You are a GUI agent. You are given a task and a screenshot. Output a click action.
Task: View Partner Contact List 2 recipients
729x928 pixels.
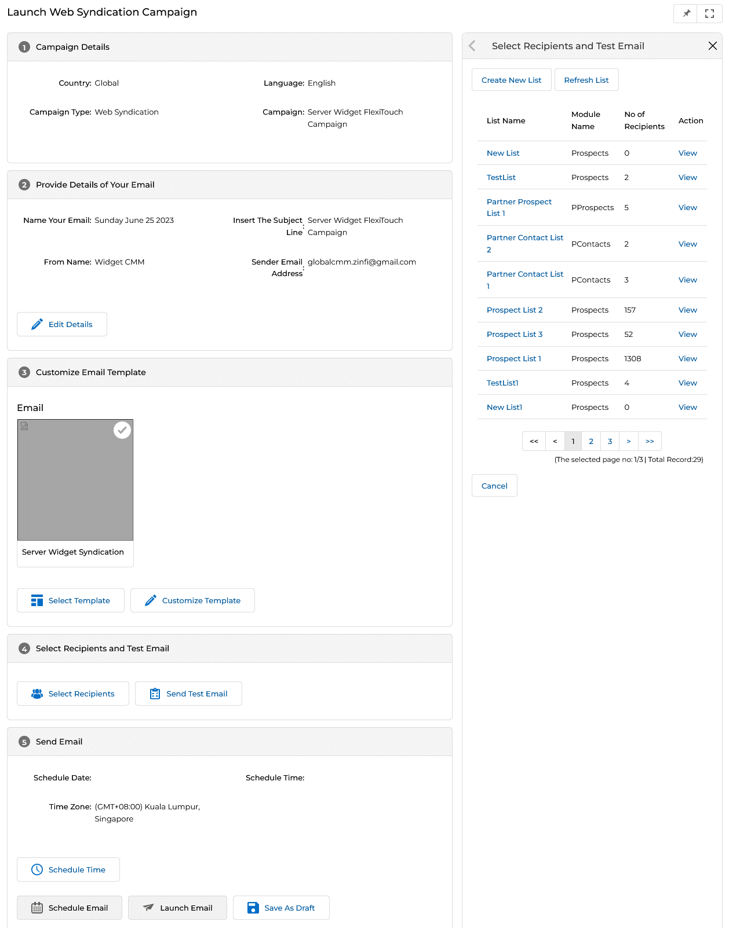(x=688, y=244)
